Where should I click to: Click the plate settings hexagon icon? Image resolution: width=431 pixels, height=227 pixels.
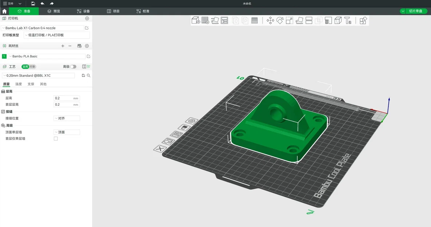191,121
